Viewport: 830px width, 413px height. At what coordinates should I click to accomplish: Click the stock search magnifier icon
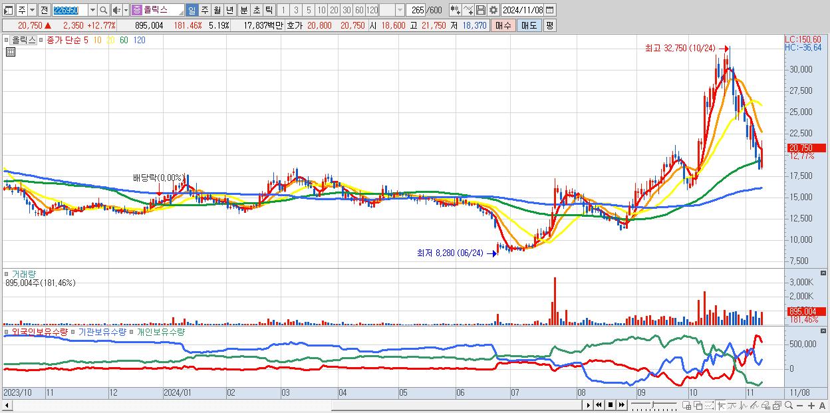tap(104, 10)
